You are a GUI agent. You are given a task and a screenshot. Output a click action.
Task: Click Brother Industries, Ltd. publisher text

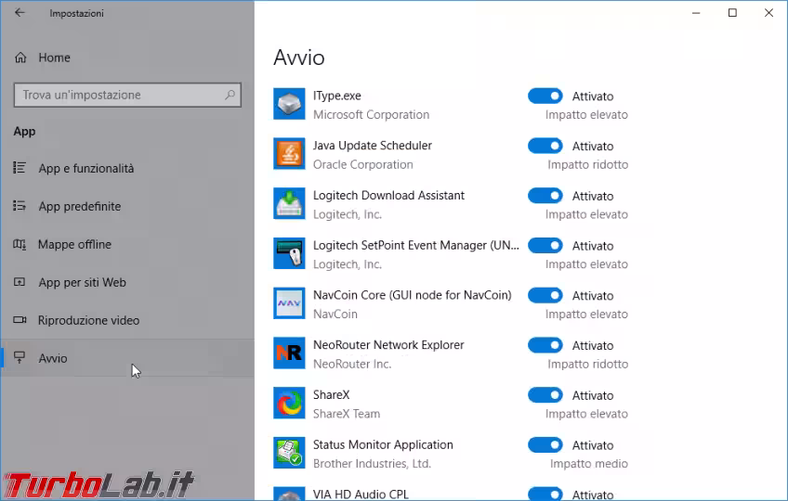[372, 463]
